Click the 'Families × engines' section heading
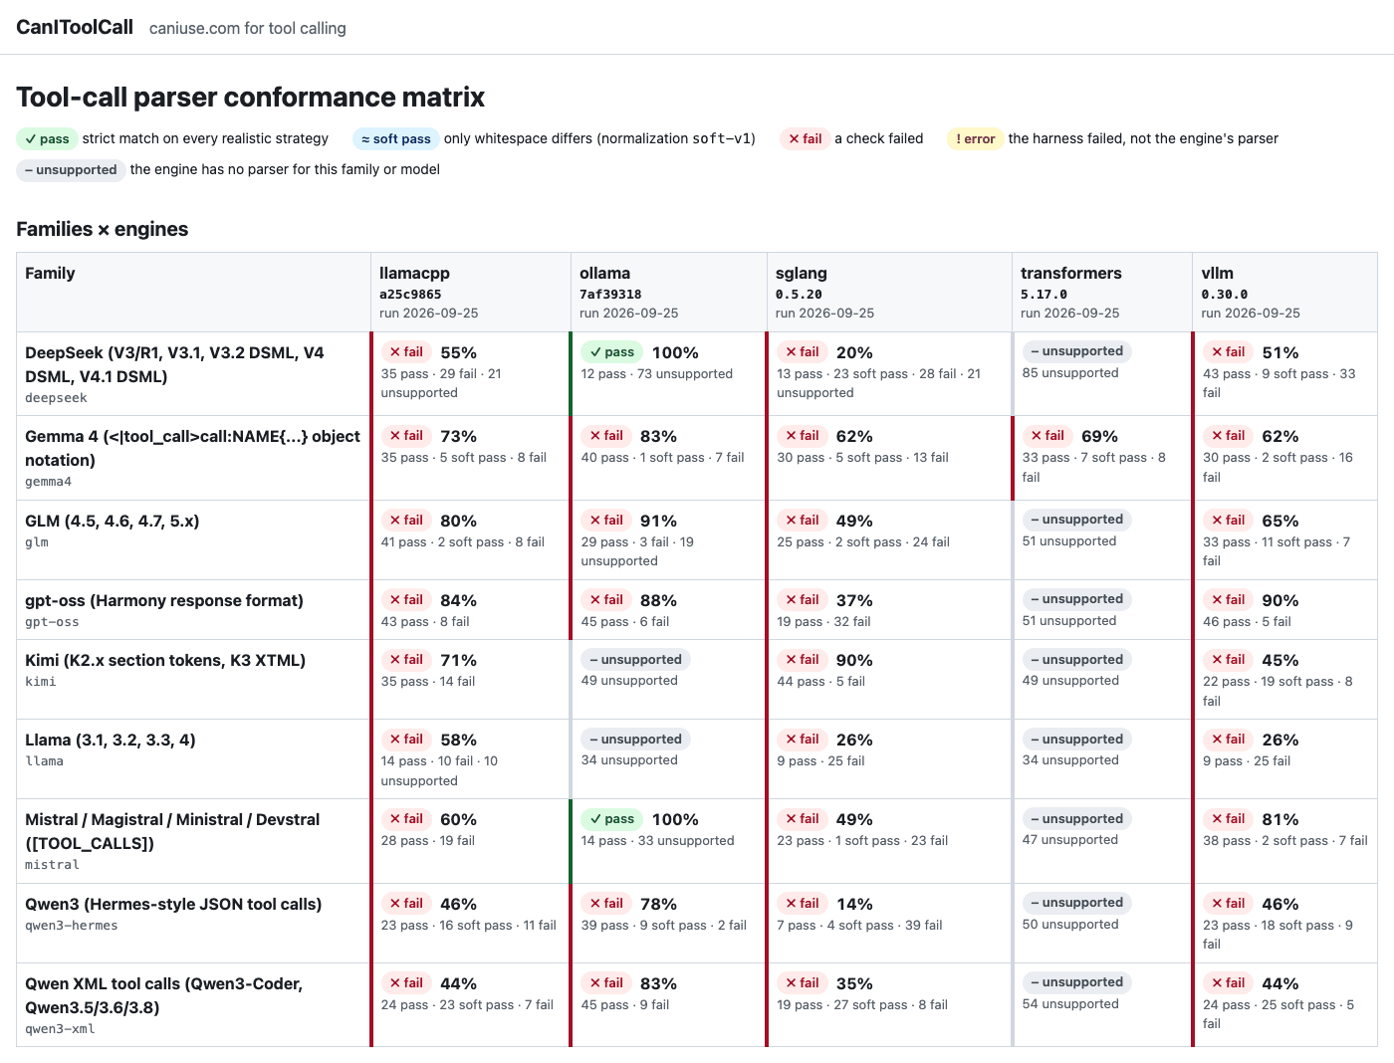This screenshot has width=1394, height=1063. (x=103, y=229)
